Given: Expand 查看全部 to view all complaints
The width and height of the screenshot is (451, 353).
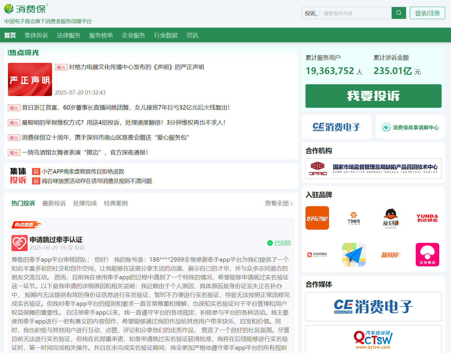Looking at the screenshot, I should coord(279,203).
